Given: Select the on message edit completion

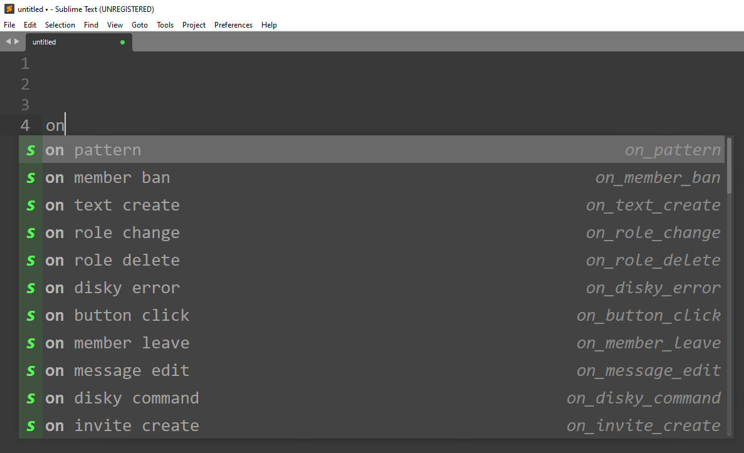Looking at the screenshot, I should point(372,370).
